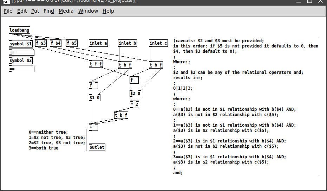Select the 'symbol $2' object box
The image size is (327, 191).
point(21,61)
